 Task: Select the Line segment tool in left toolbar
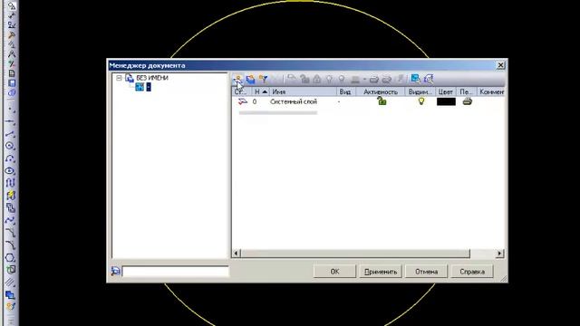click(11, 135)
